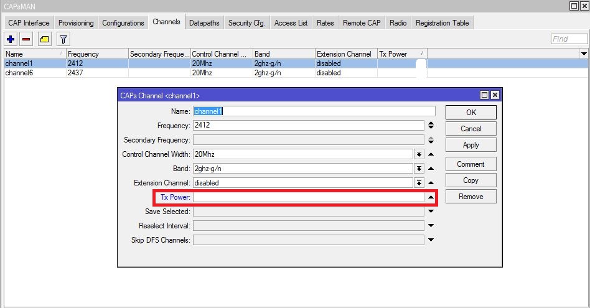Sort by Name column header
This screenshot has height=308, width=590.
[x=35, y=54]
